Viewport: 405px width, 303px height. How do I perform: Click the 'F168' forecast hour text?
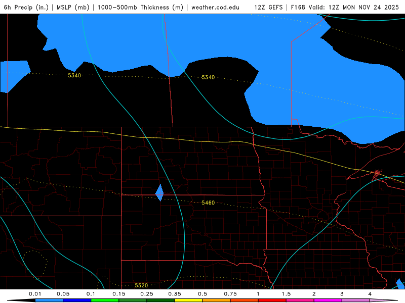(x=298, y=7)
